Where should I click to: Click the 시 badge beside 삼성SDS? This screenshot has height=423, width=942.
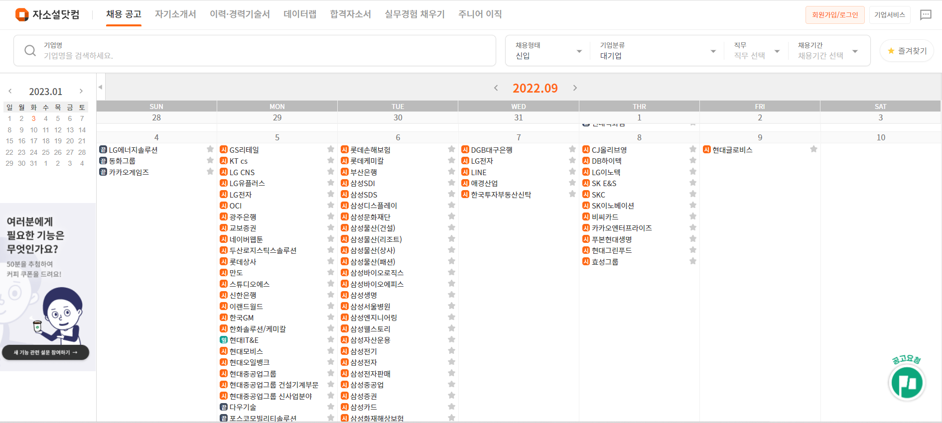point(345,194)
